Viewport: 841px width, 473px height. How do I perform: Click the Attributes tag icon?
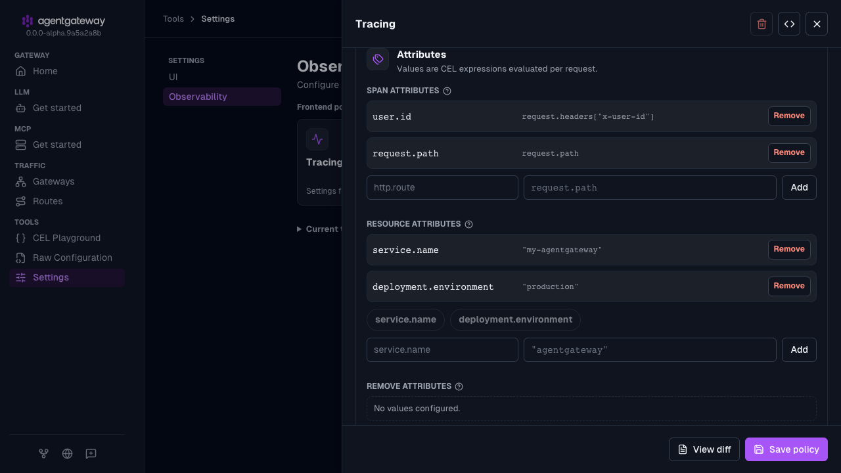coord(378,59)
